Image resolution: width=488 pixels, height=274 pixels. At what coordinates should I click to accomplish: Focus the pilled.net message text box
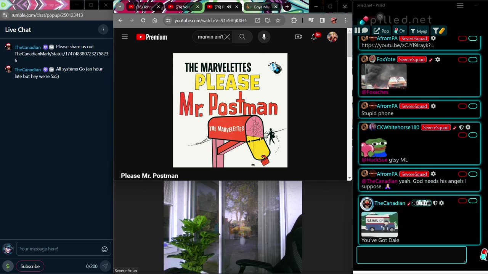(411, 255)
